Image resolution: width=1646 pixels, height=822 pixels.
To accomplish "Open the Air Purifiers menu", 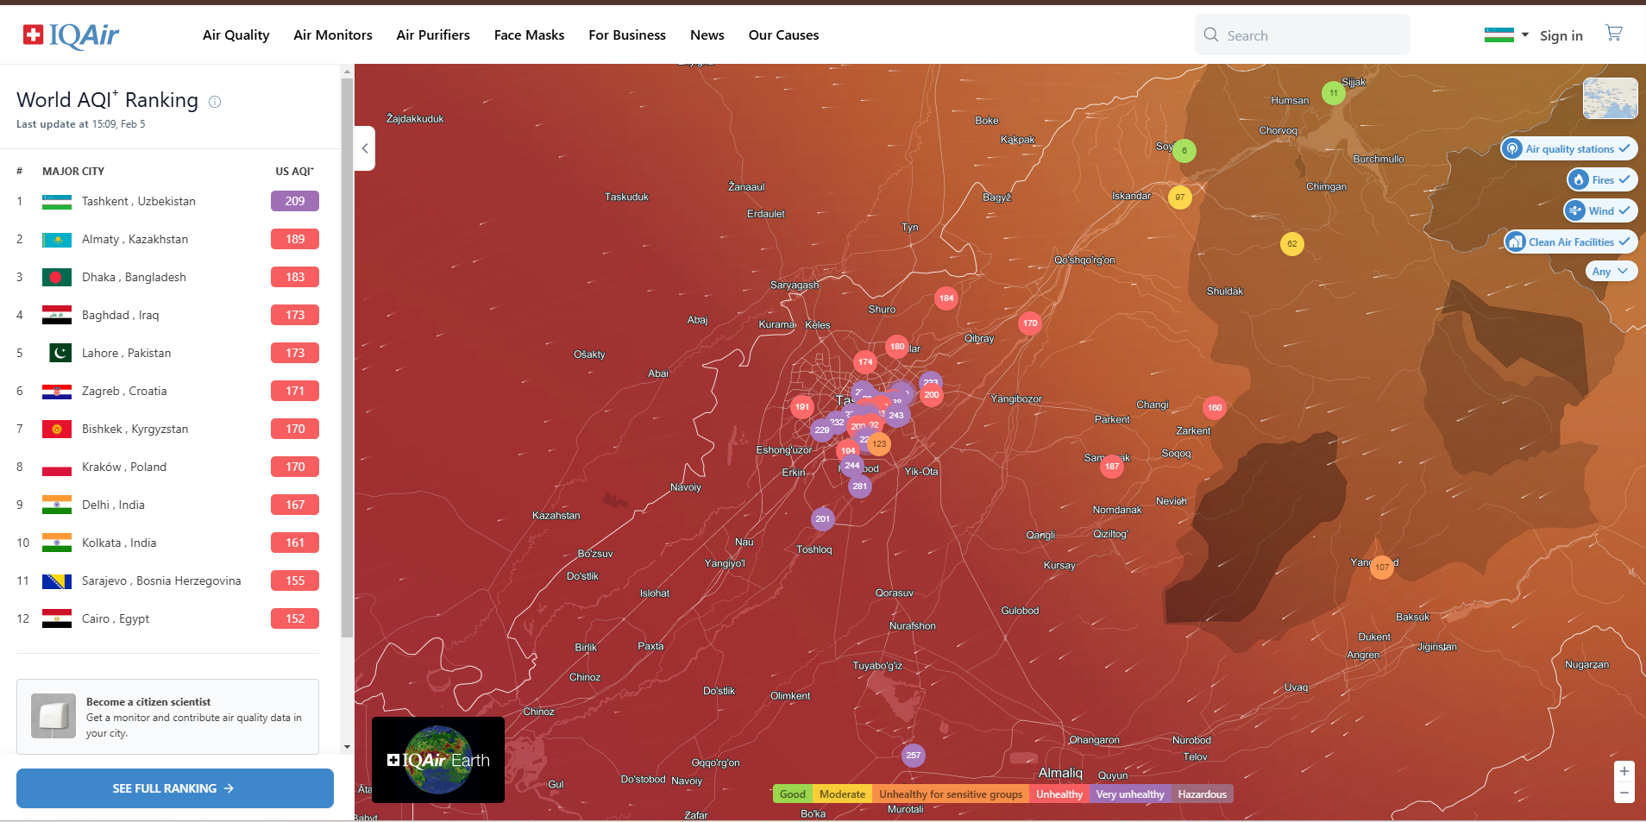I will tap(433, 35).
